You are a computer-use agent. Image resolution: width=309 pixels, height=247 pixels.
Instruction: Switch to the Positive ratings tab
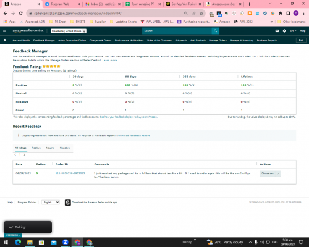pyautogui.click(x=36, y=148)
